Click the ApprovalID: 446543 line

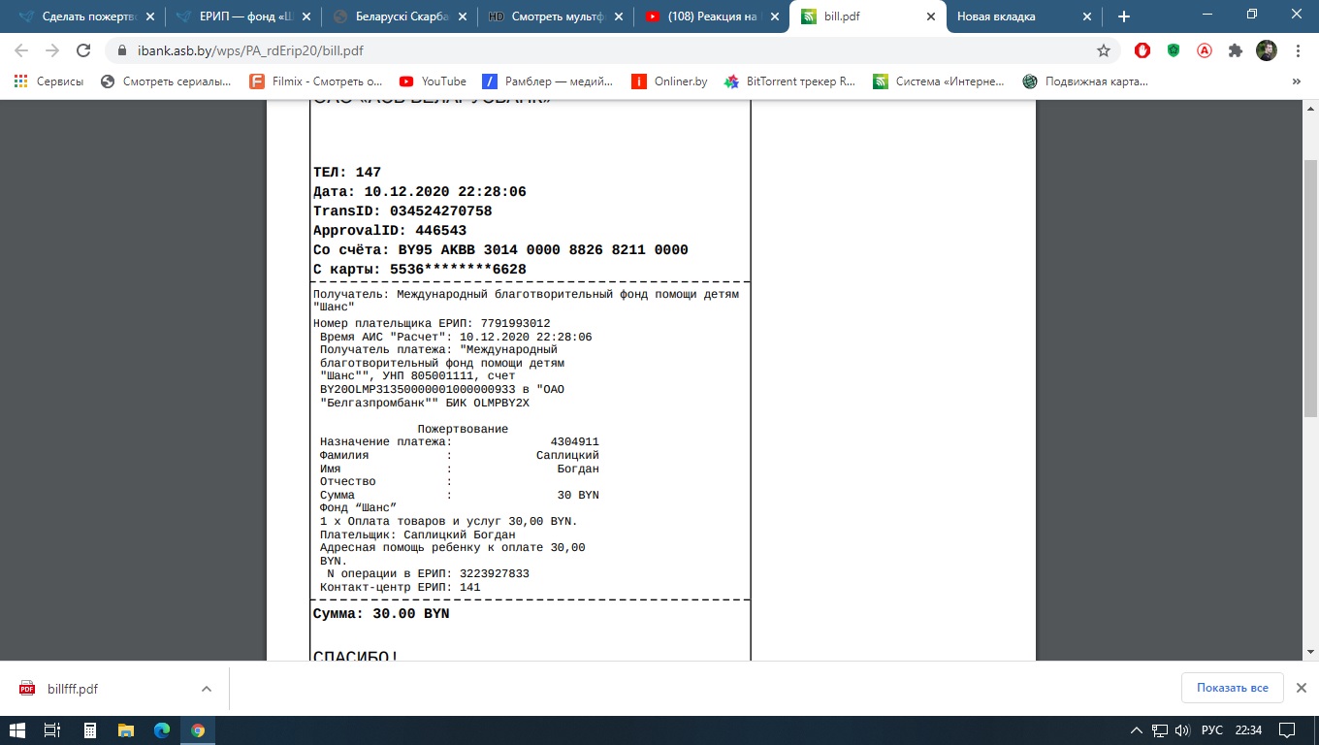[x=390, y=230]
